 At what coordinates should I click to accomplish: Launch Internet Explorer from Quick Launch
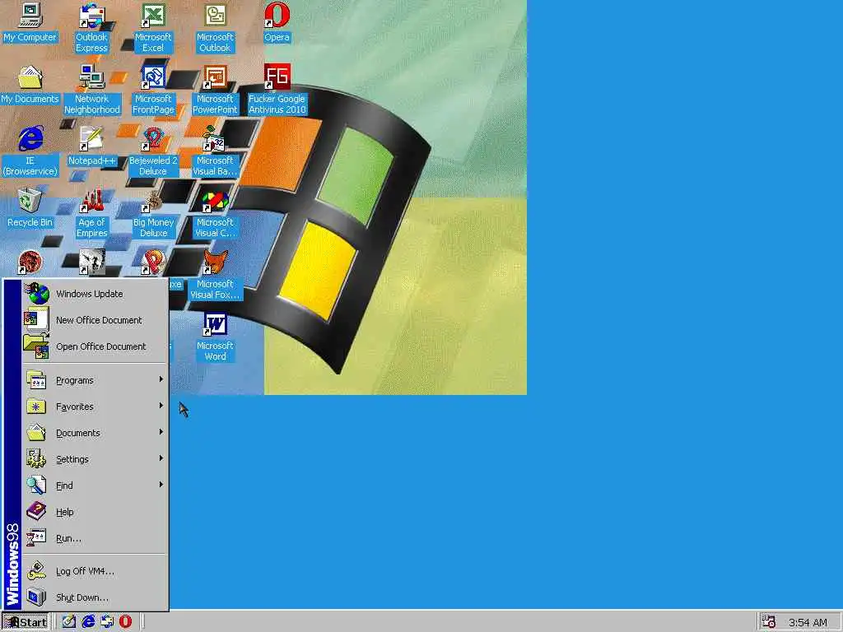click(88, 622)
